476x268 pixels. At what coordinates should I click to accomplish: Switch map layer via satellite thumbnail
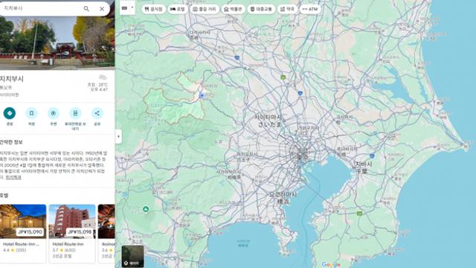132,256
